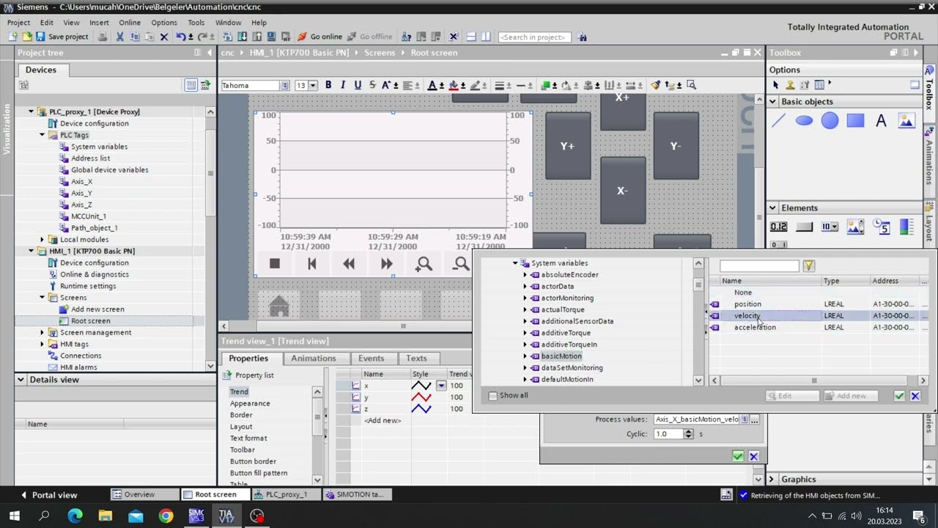The width and height of the screenshot is (938, 528).
Task: Open Google Chrome from the taskbar
Action: point(166,516)
